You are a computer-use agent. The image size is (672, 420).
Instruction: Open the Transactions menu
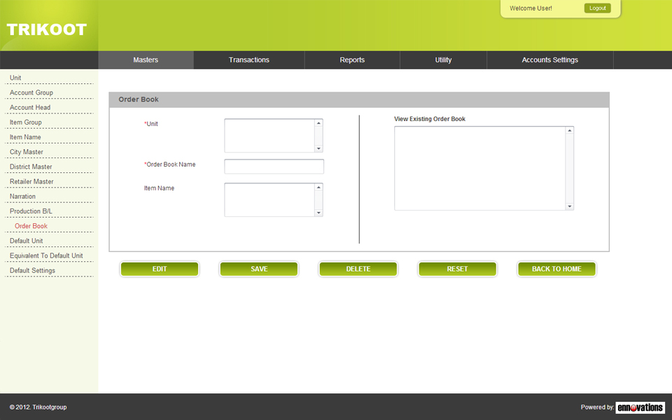tap(248, 60)
